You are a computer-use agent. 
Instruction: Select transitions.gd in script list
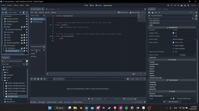pos(37,22)
